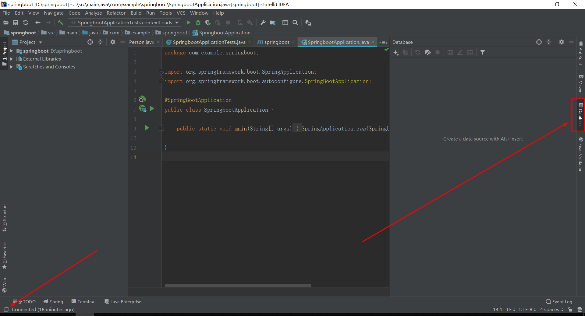The image size is (585, 316).
Task: Change file encoding UTF-8 selector
Action: point(527,309)
